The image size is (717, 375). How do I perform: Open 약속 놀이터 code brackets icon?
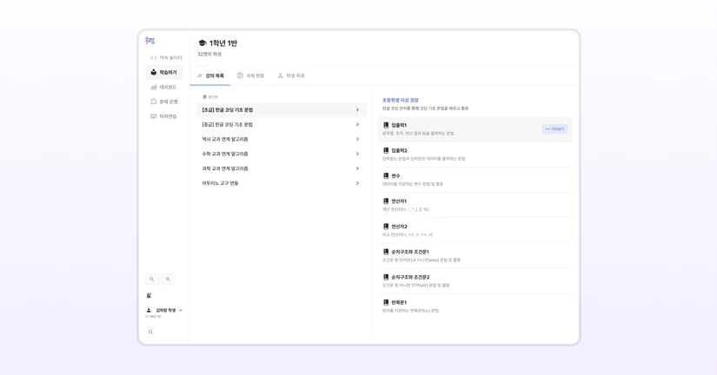click(x=154, y=57)
